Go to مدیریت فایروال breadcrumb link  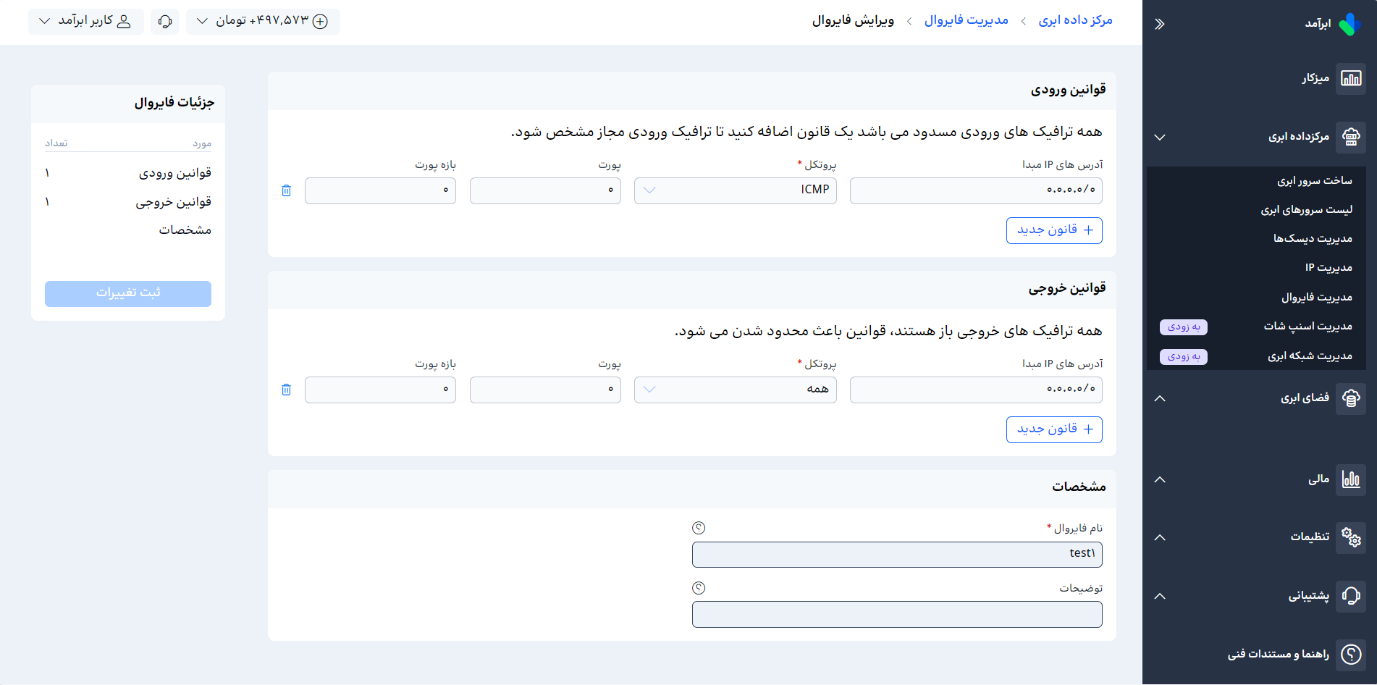pos(966,20)
